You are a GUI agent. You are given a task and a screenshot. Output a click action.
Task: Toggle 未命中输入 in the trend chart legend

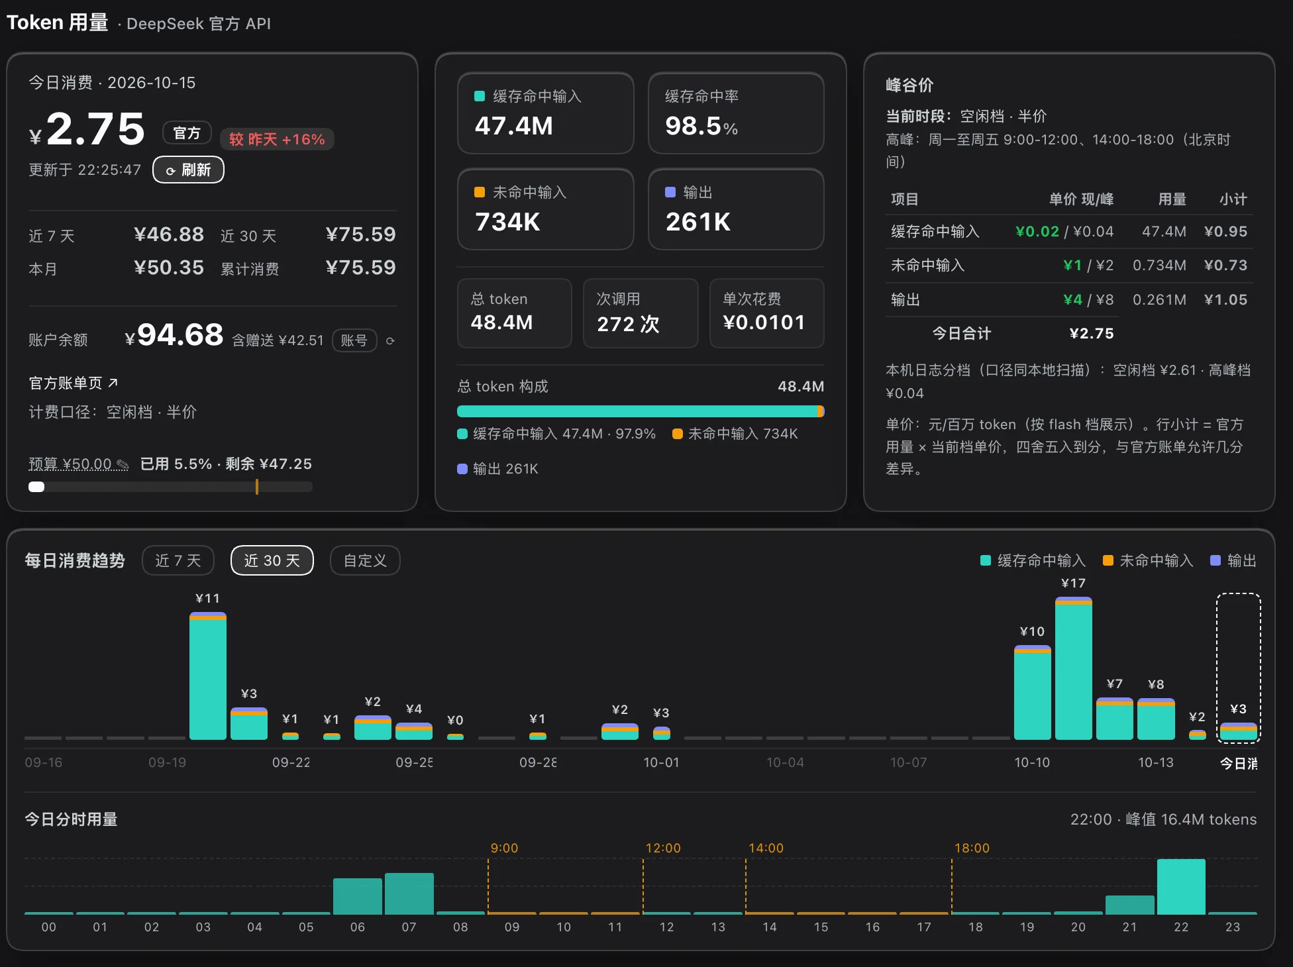coord(1148,561)
